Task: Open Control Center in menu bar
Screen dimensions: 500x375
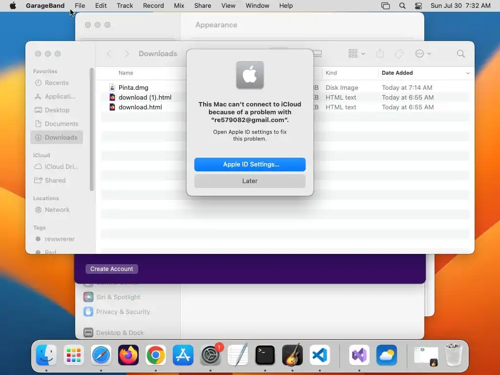Action: 418,6
